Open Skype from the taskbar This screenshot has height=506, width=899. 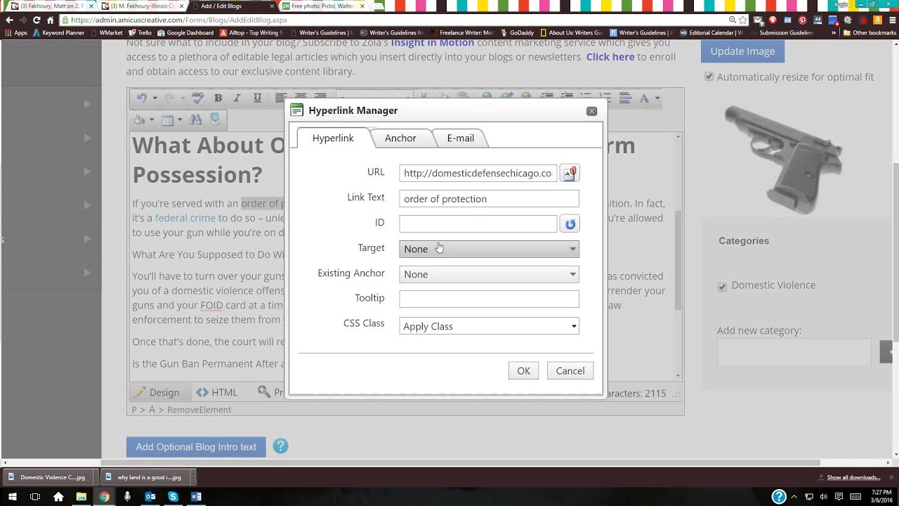click(173, 497)
